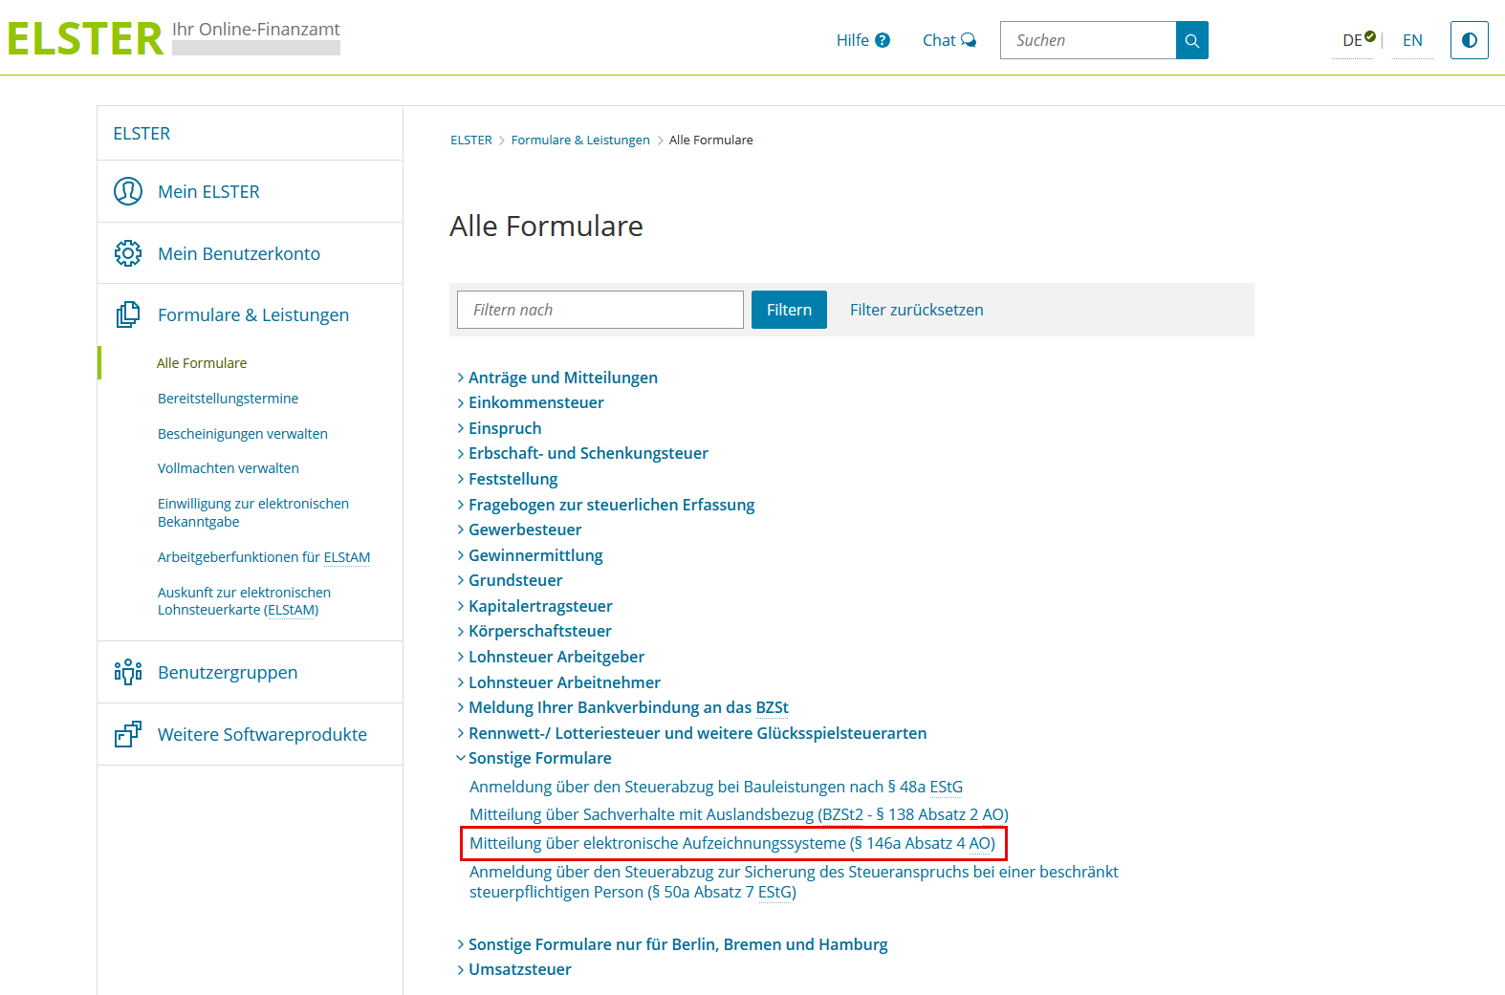1505x995 pixels.
Task: Click the magnifier search button
Action: (1191, 40)
